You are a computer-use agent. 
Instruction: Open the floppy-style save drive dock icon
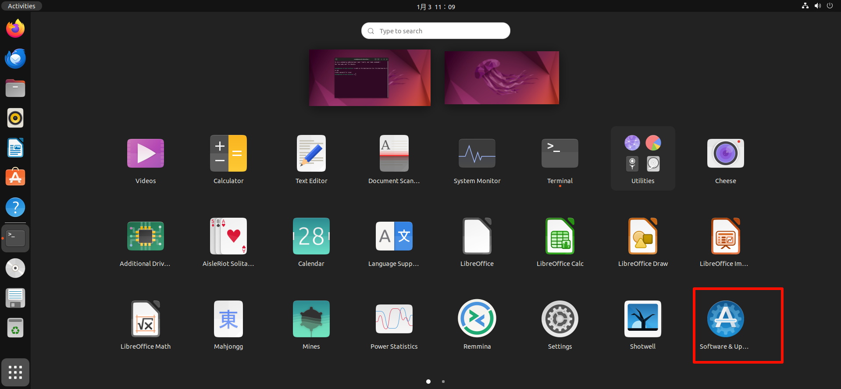[x=15, y=298]
